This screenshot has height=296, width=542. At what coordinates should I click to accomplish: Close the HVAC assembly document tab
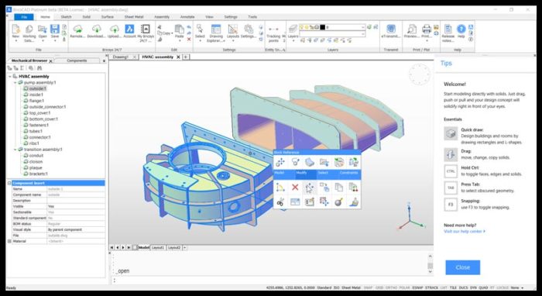pos(178,57)
